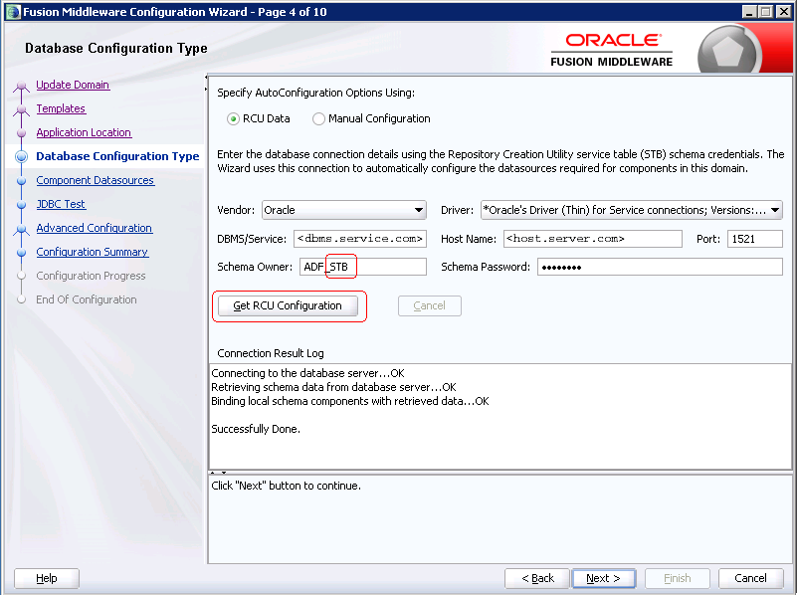Click the Connection Result Log heading

click(x=271, y=353)
